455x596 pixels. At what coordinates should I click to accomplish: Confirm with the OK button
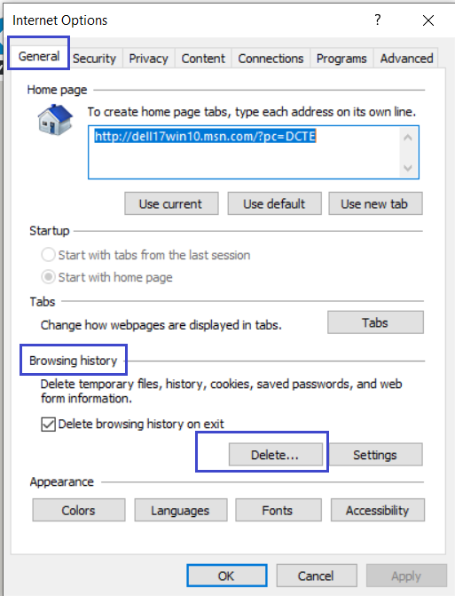pos(226,576)
